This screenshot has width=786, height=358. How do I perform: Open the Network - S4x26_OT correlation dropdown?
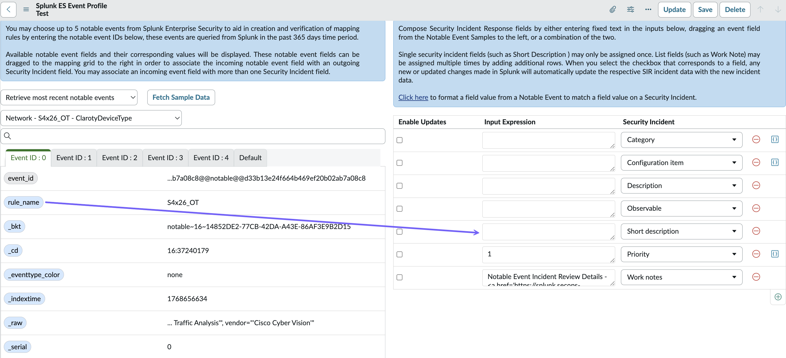[x=91, y=118]
